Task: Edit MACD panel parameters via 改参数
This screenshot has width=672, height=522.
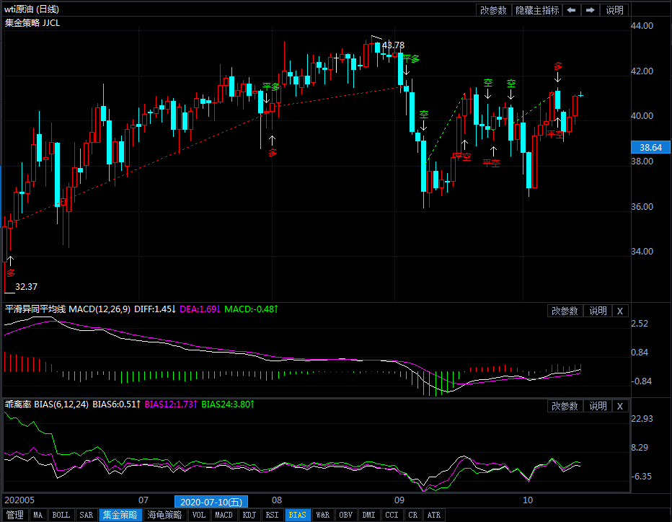Action: [565, 311]
